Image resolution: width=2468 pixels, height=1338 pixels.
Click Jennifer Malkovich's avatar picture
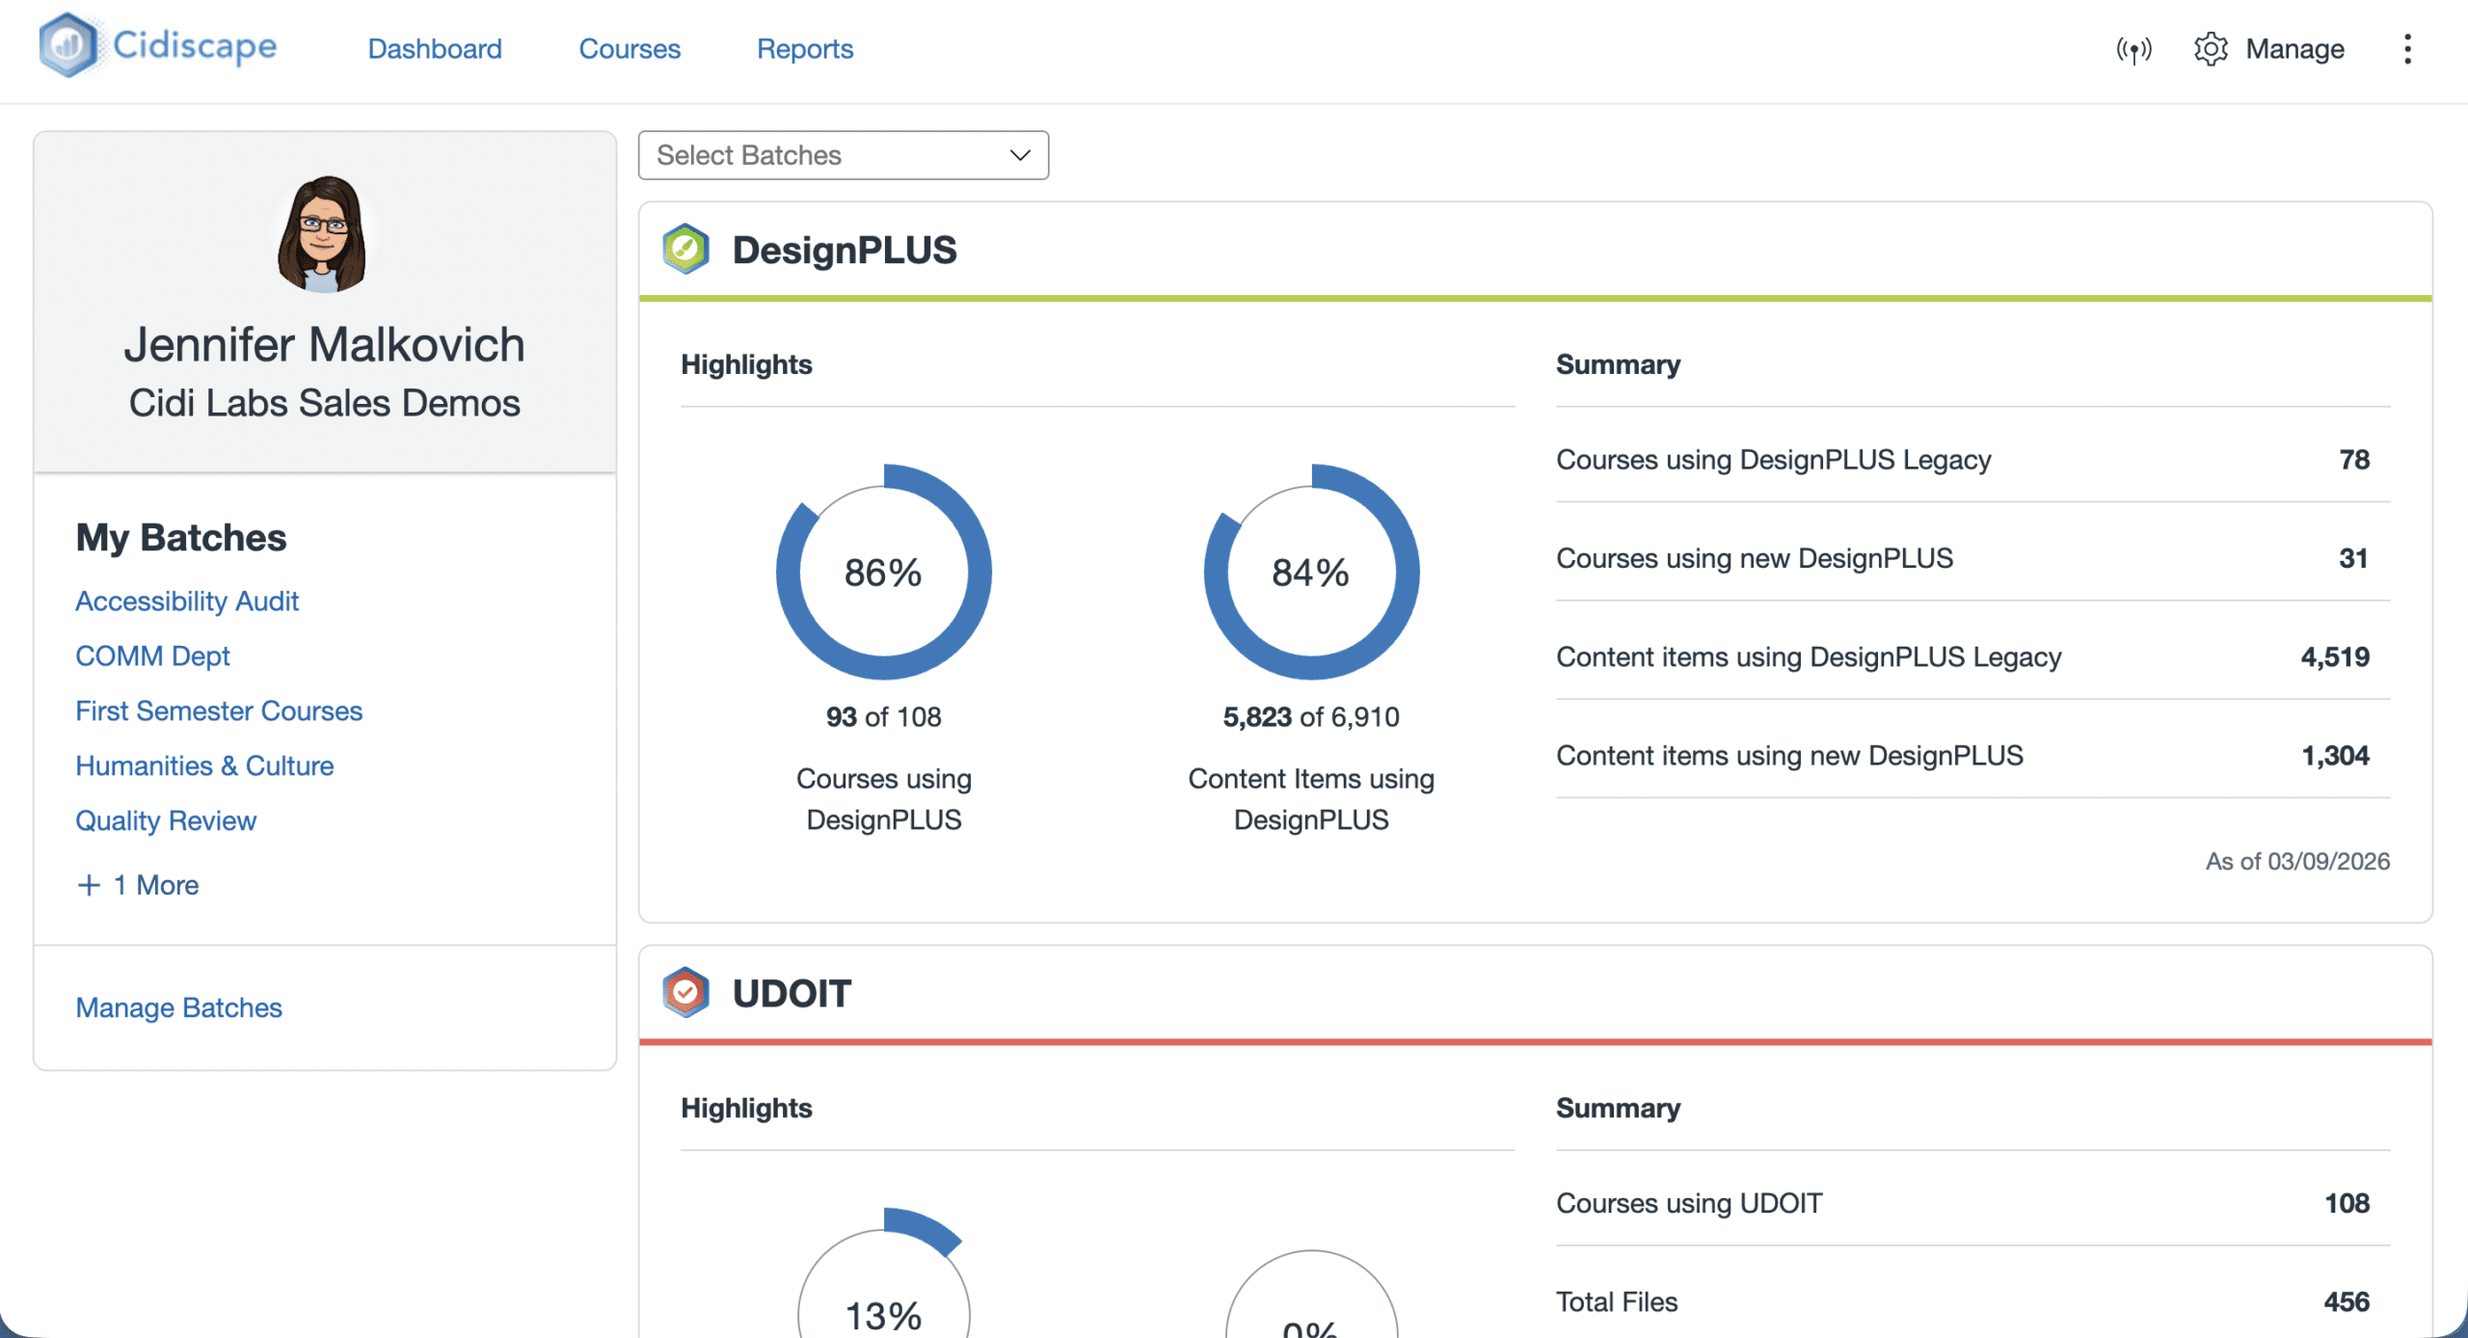[x=323, y=234]
